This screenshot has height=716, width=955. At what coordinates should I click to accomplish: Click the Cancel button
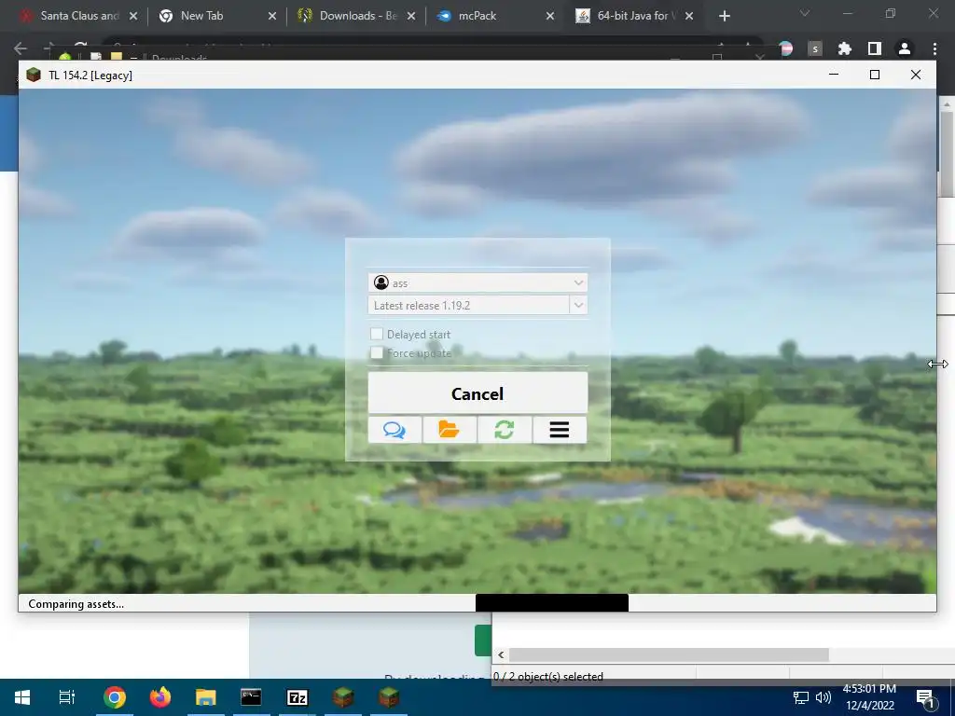[x=477, y=393]
